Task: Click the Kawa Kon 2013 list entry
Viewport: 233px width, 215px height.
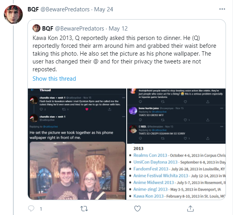Action: (148, 196)
